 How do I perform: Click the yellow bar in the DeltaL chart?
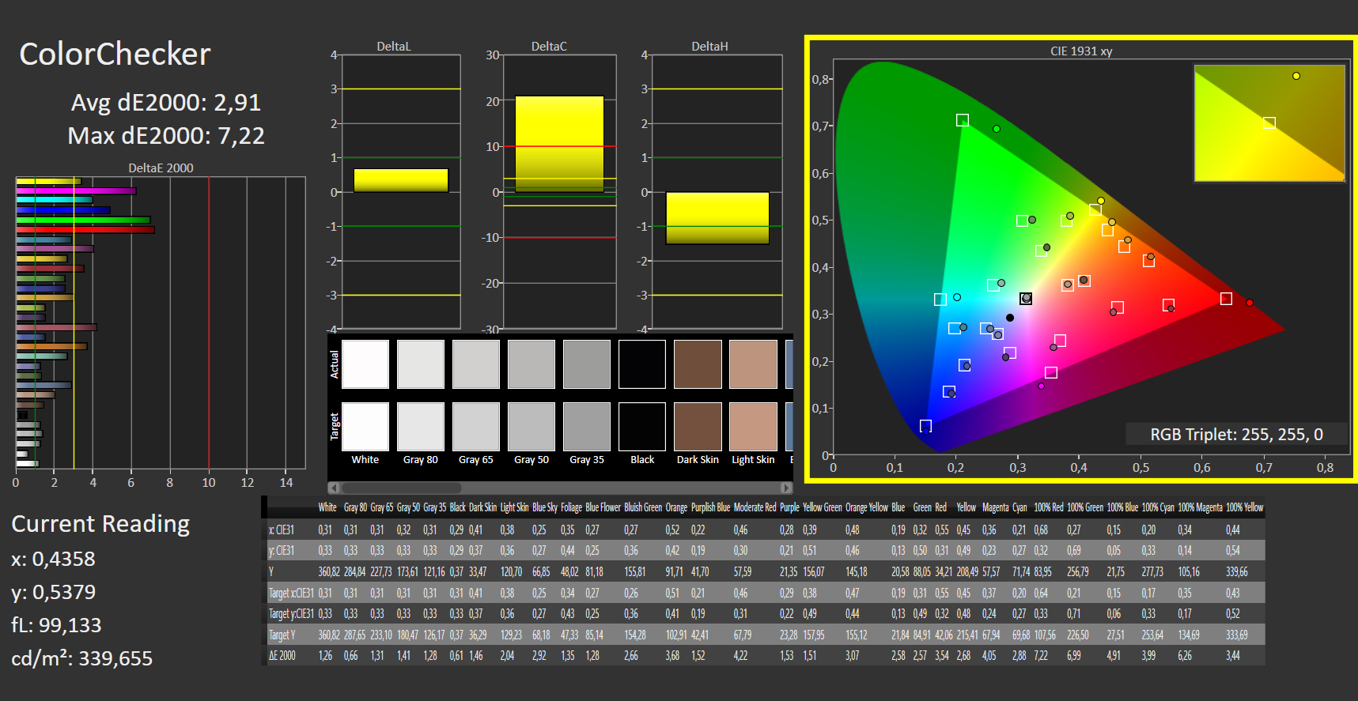tap(401, 180)
